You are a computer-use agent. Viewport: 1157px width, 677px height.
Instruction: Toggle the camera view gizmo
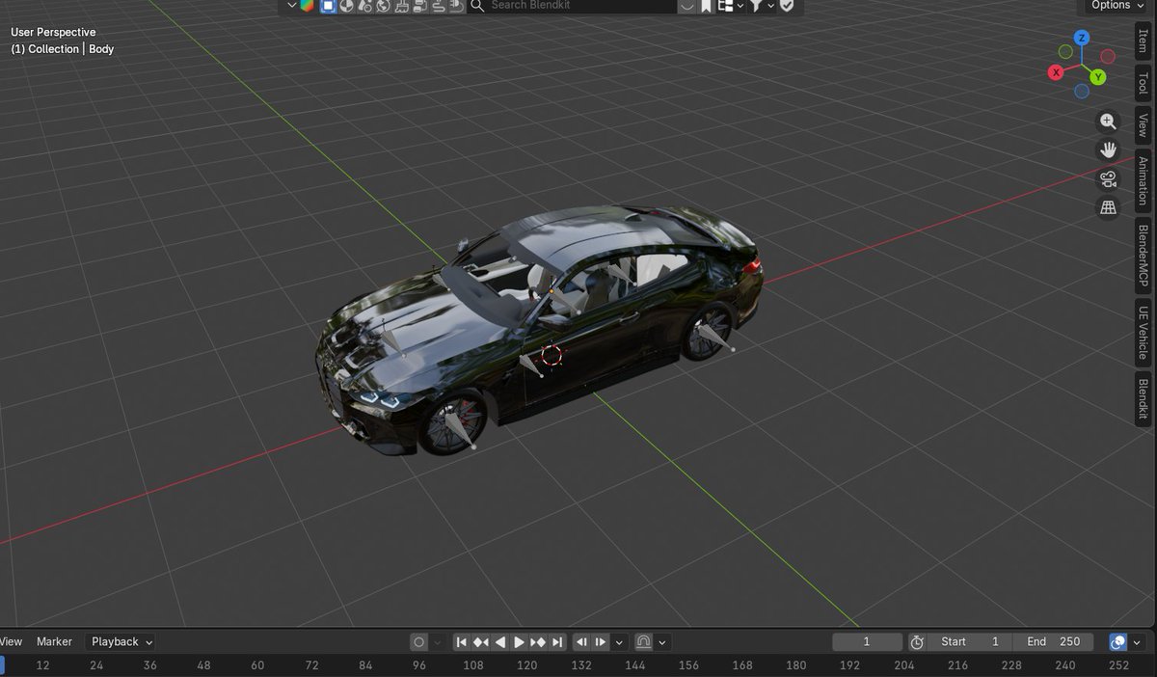click(x=1109, y=179)
